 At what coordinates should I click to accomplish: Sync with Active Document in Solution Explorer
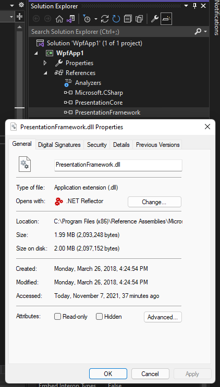105,19
